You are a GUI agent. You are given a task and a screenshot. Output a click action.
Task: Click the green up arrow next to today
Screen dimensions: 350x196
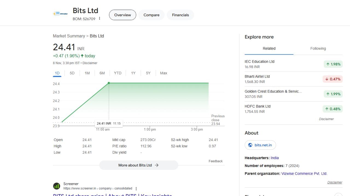pyautogui.click(x=82, y=56)
